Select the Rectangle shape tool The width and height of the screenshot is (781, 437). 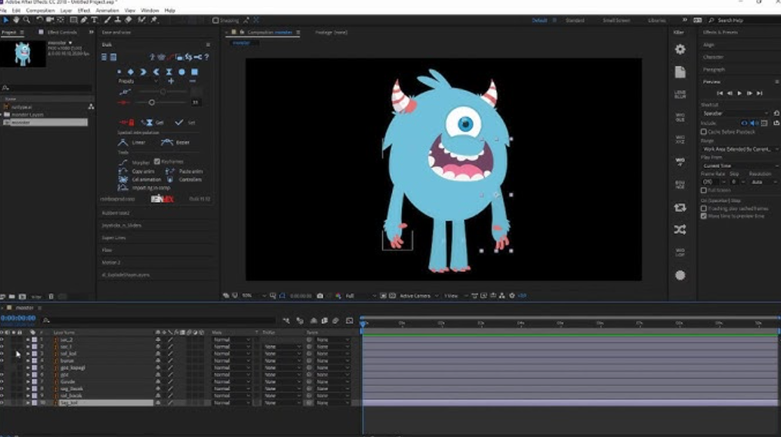[x=73, y=20]
